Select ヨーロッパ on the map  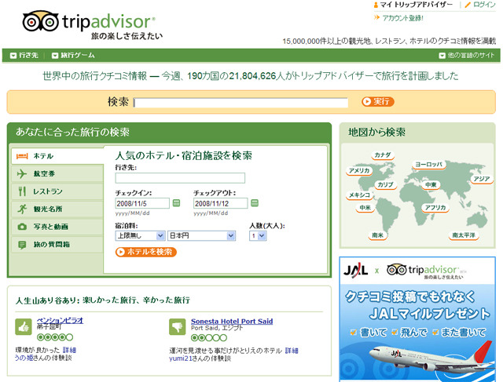429,165
